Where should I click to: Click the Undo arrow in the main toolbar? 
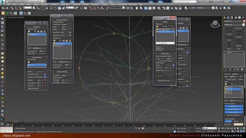point(3,8)
